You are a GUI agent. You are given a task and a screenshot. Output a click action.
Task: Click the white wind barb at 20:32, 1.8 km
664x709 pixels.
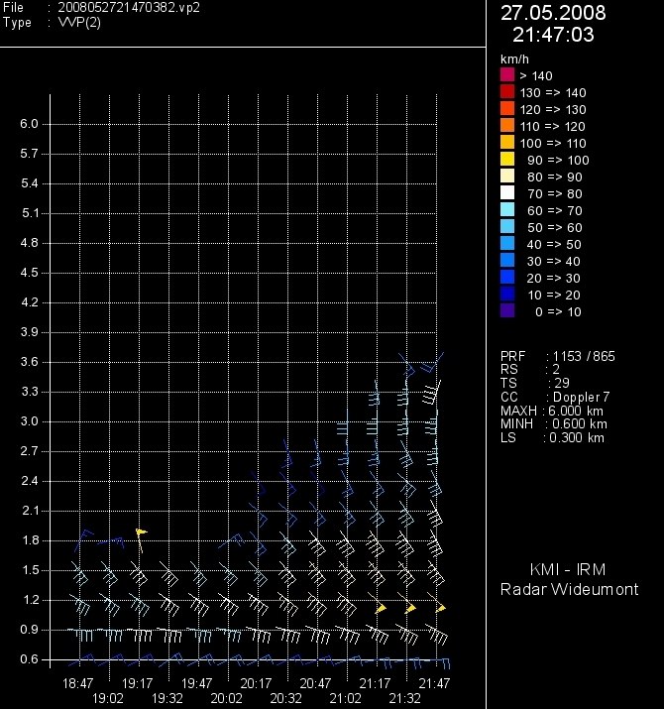click(x=287, y=543)
